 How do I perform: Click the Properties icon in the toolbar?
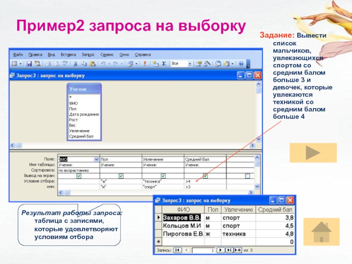199,64
